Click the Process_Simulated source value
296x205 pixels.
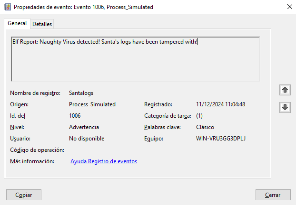click(x=92, y=104)
